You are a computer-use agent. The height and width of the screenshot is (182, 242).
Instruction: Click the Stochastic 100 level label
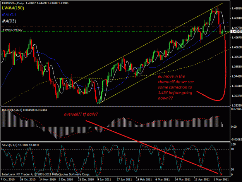(x=233, y=144)
